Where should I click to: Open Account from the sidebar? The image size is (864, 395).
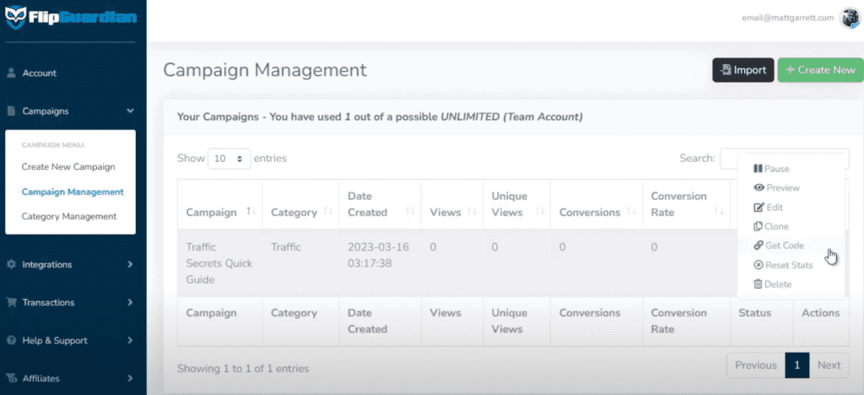39,73
